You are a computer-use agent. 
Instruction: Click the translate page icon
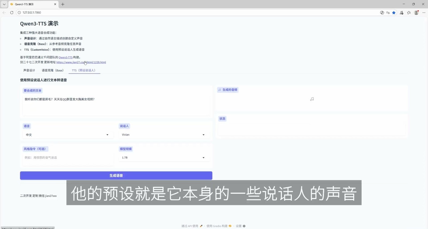388,13
